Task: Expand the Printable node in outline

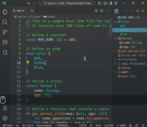Action: [115, 59]
